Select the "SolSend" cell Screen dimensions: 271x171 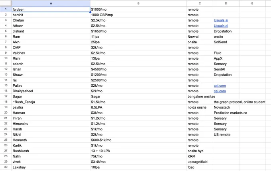(226, 42)
